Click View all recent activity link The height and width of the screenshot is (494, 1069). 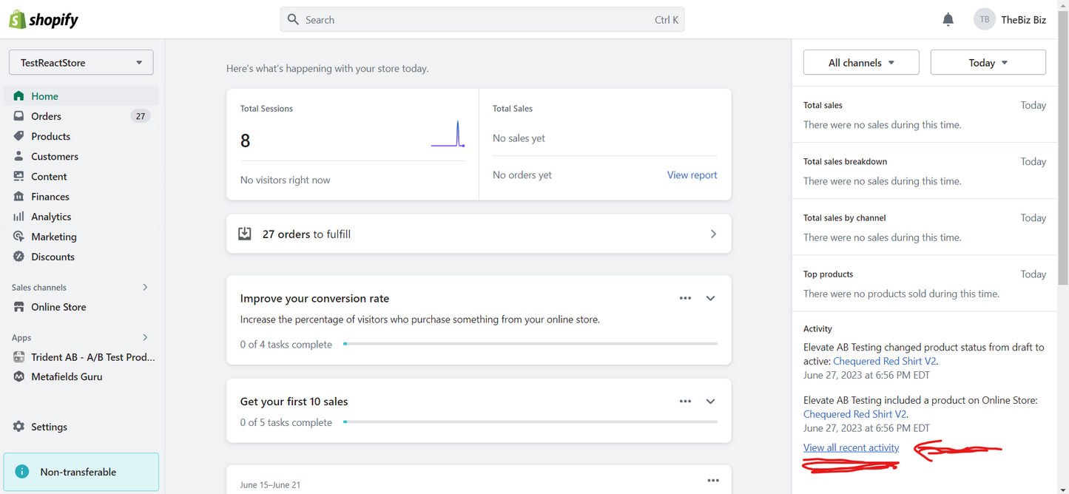click(851, 447)
